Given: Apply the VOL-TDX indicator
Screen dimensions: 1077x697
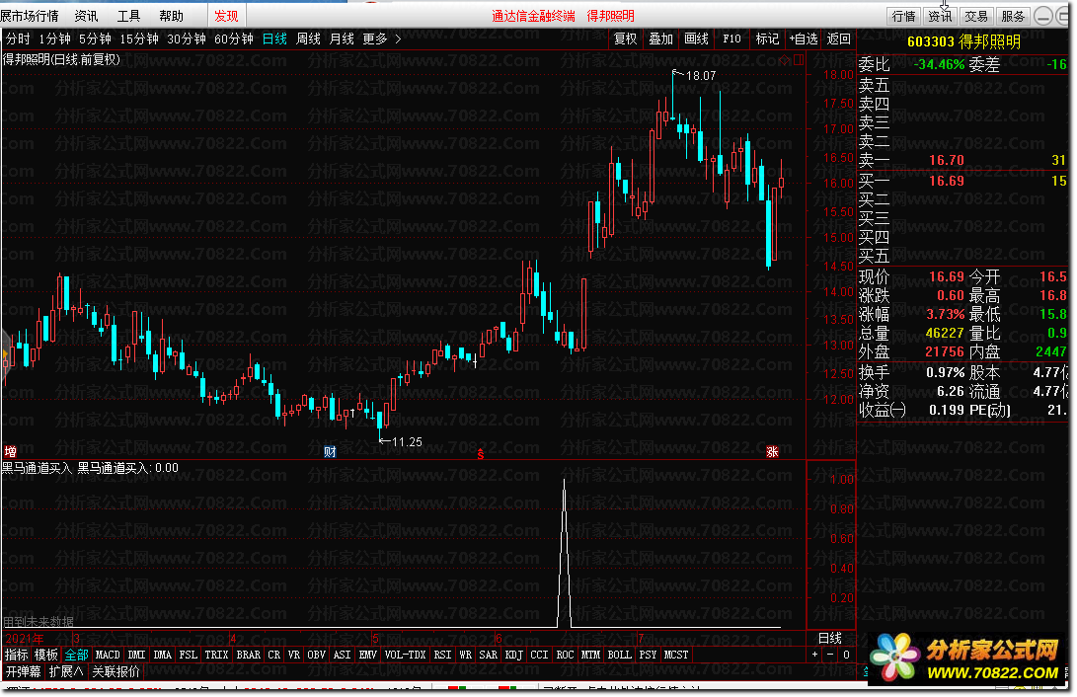Looking at the screenshot, I should (405, 655).
